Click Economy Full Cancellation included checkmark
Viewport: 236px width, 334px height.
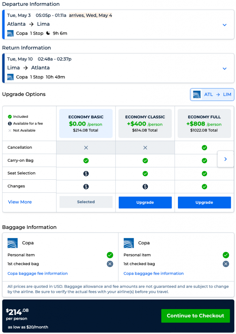tap(204, 148)
